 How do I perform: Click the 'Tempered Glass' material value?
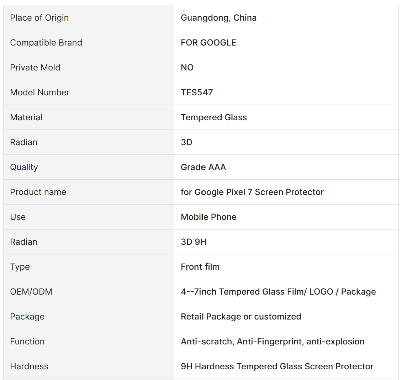tap(214, 117)
